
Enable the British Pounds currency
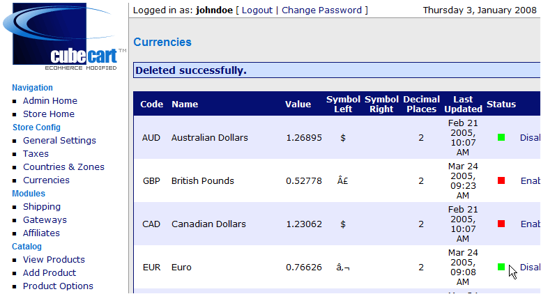click(531, 180)
